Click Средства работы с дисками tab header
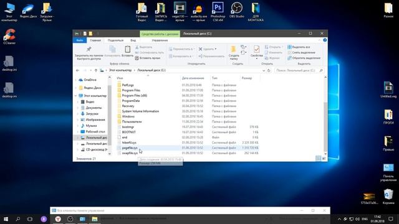Screen dimensions: 399x224 pyautogui.click(x=160, y=34)
